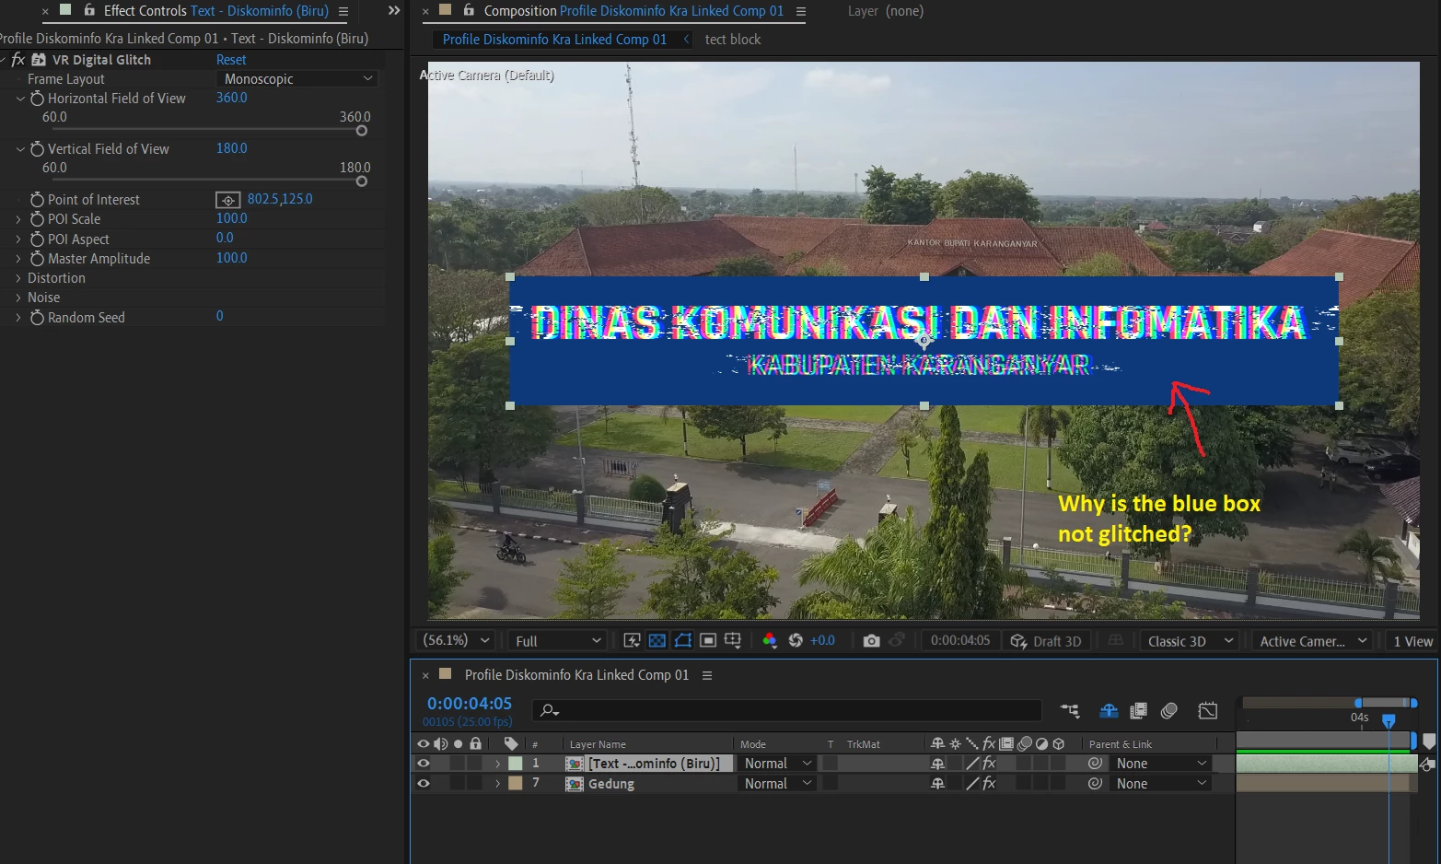Open Show Channel and Color Management
Image resolution: width=1441 pixels, height=864 pixels.
[770, 641]
